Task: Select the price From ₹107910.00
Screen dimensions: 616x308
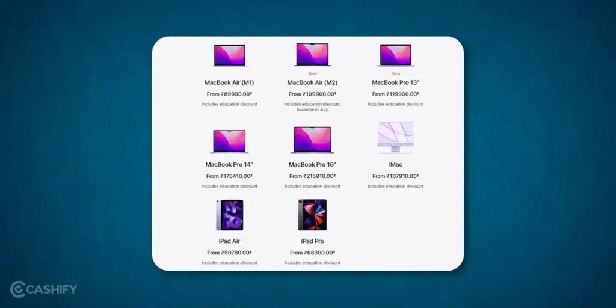Action: point(396,176)
